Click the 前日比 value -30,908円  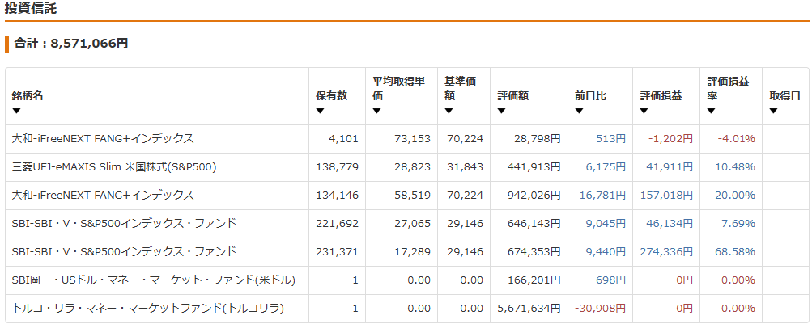pos(600,309)
